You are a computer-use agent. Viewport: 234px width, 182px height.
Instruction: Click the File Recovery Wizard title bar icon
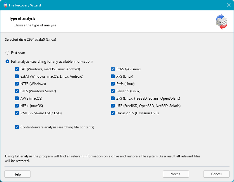[5, 5]
